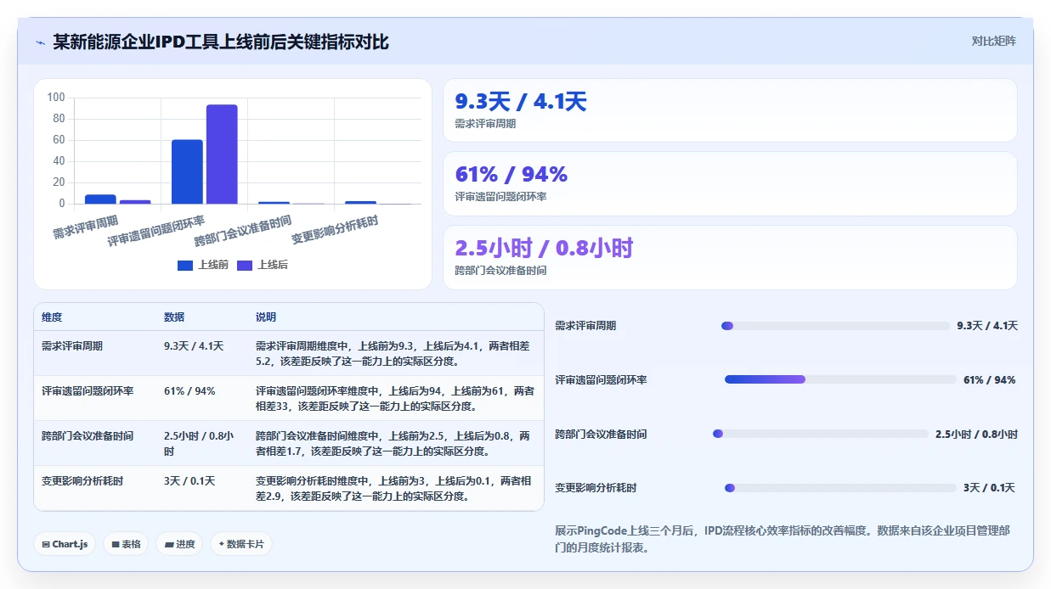The image size is (1051, 589).
Task: Click the 数据卡片 tag chip
Action: [241, 544]
